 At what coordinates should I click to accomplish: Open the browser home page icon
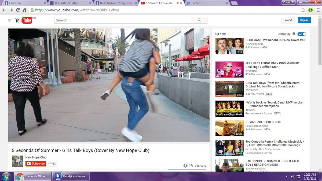pos(25,10)
